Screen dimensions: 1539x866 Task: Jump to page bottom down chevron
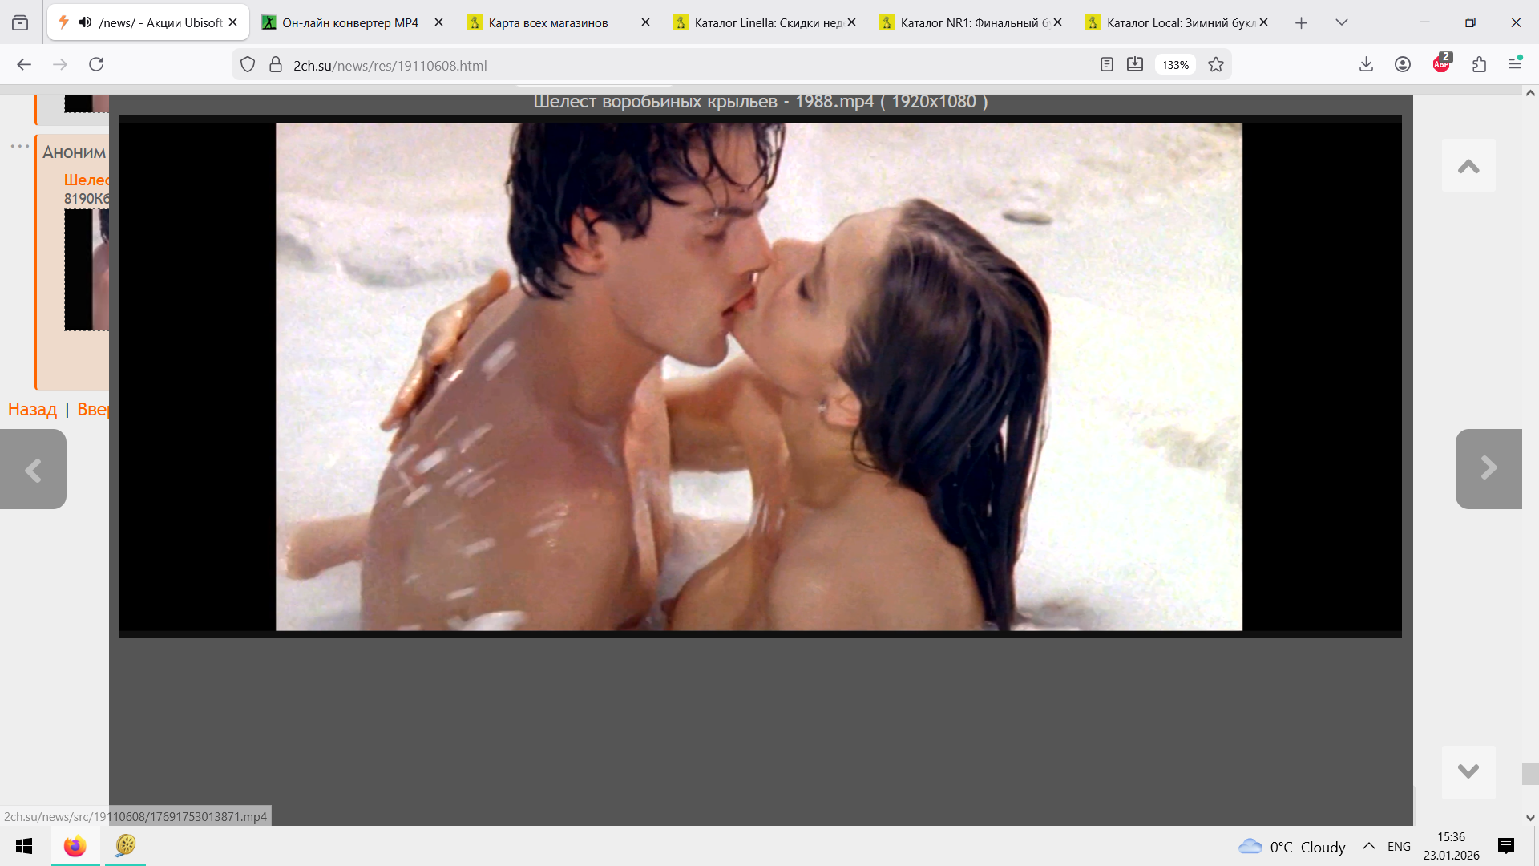tap(1468, 771)
